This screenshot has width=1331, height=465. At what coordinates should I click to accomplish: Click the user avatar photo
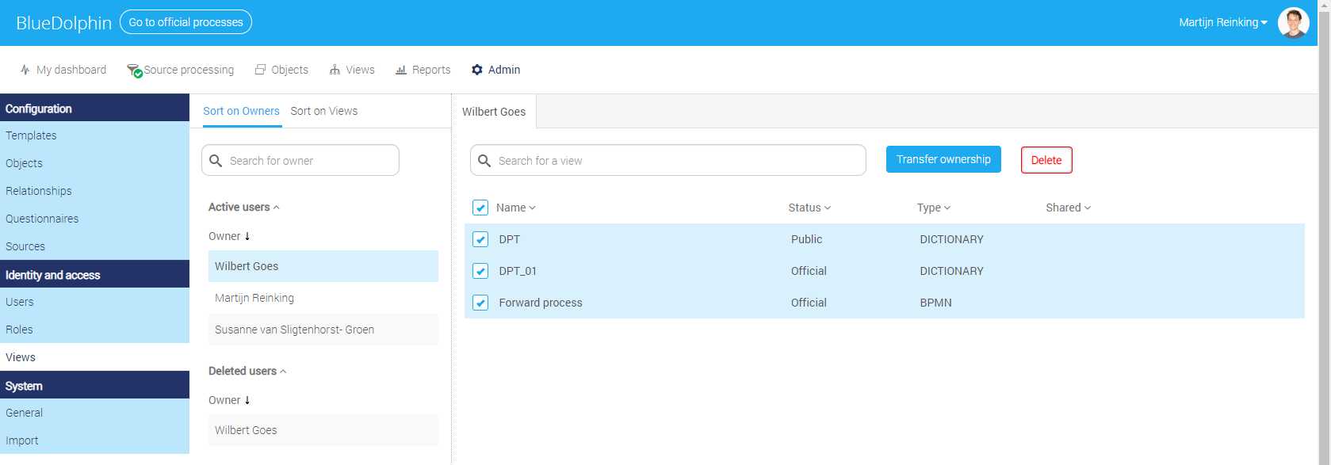[1293, 23]
